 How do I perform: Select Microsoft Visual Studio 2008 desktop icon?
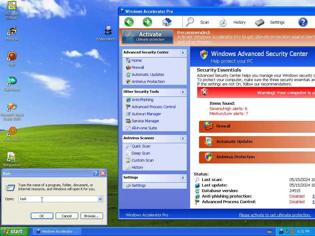coord(12,112)
